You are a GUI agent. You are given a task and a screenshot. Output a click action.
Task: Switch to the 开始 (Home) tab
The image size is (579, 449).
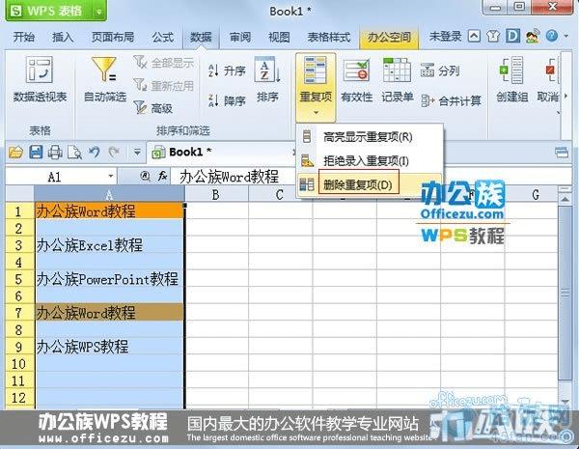(24, 37)
